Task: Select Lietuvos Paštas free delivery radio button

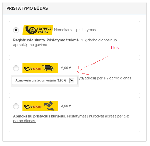Action: [x=16, y=30]
